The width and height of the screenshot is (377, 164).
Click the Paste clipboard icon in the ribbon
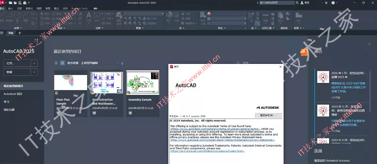click(280, 15)
